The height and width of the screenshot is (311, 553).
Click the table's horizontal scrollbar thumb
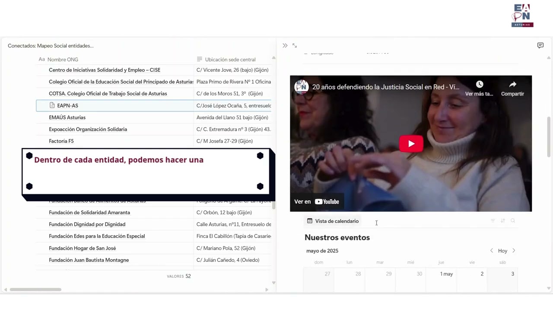pos(35,289)
